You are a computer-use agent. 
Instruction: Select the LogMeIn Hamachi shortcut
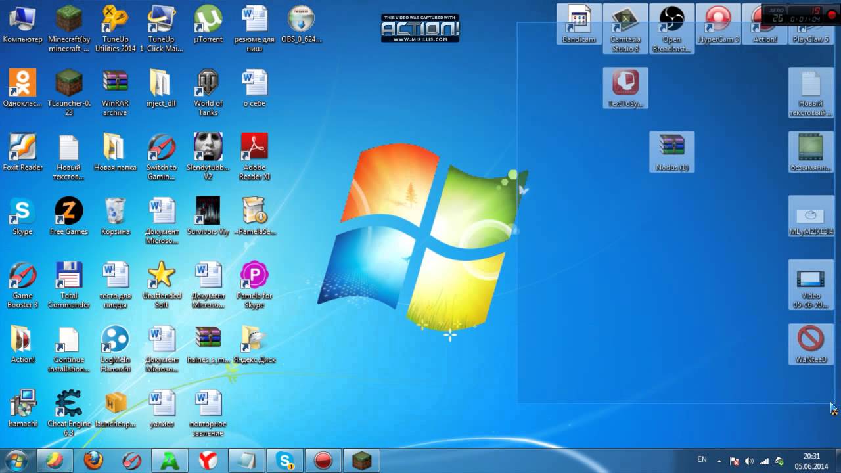tap(115, 350)
